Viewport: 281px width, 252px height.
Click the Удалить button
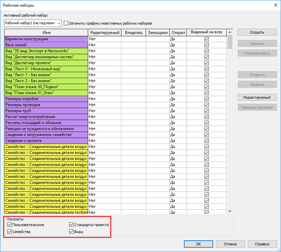(x=257, y=44)
